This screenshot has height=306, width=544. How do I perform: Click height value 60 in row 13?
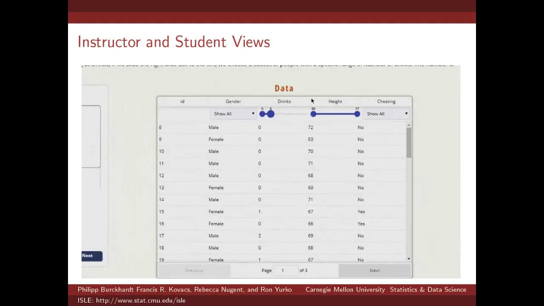click(311, 187)
